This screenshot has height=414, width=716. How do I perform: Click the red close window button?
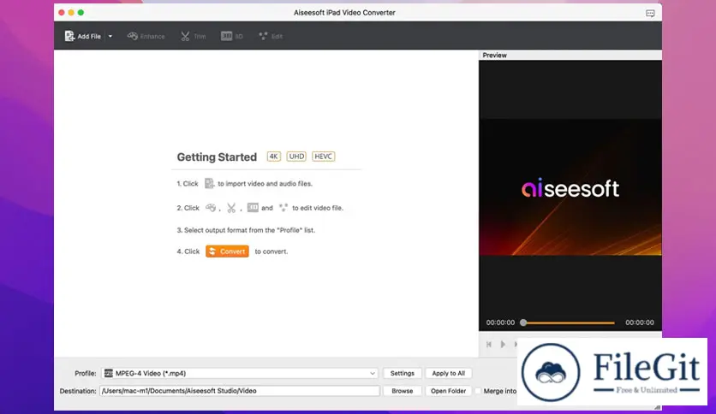click(62, 13)
